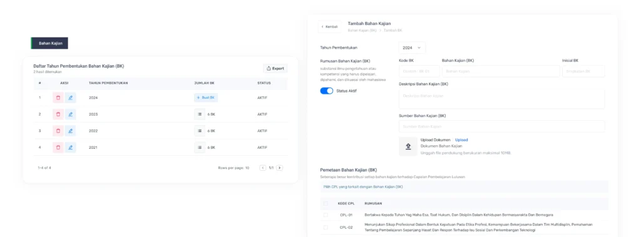641x237 pixels.
Task: Click the 2022 year cell
Action: click(x=93, y=131)
